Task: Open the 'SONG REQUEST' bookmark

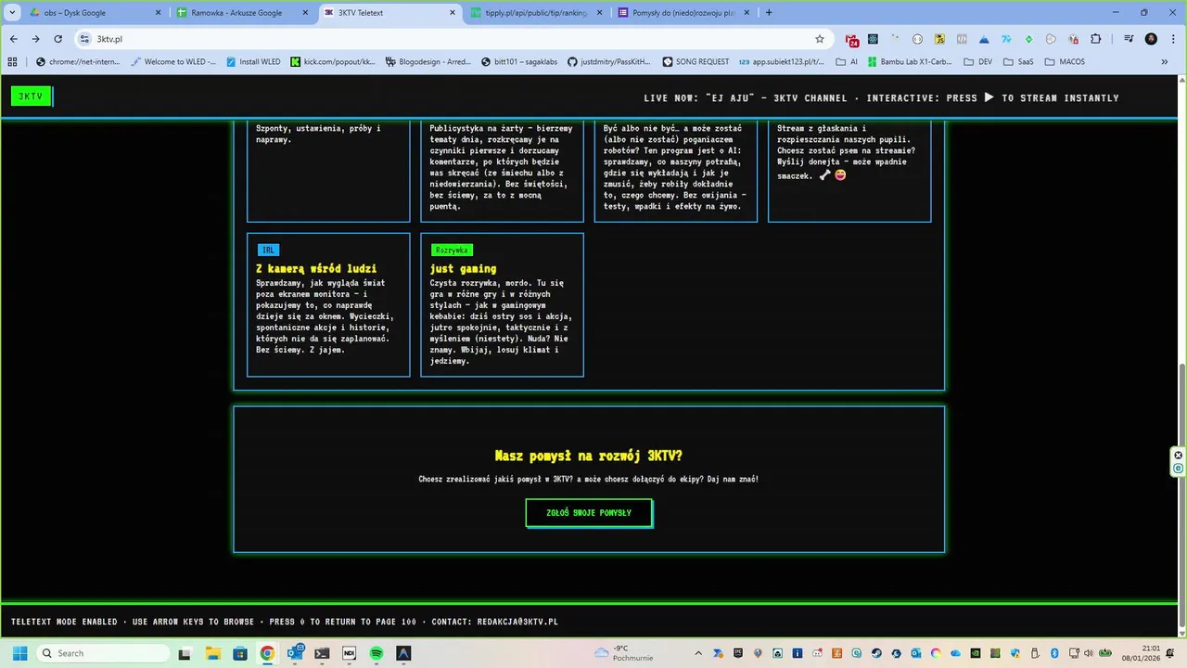Action: (696, 62)
